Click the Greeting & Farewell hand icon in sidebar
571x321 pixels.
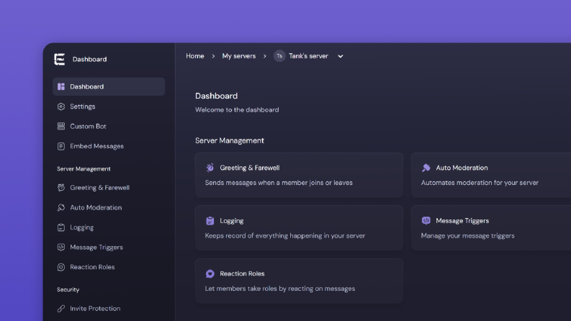coord(61,187)
